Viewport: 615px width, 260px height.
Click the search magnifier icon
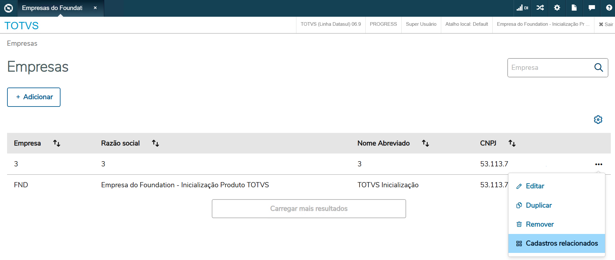[x=599, y=68]
